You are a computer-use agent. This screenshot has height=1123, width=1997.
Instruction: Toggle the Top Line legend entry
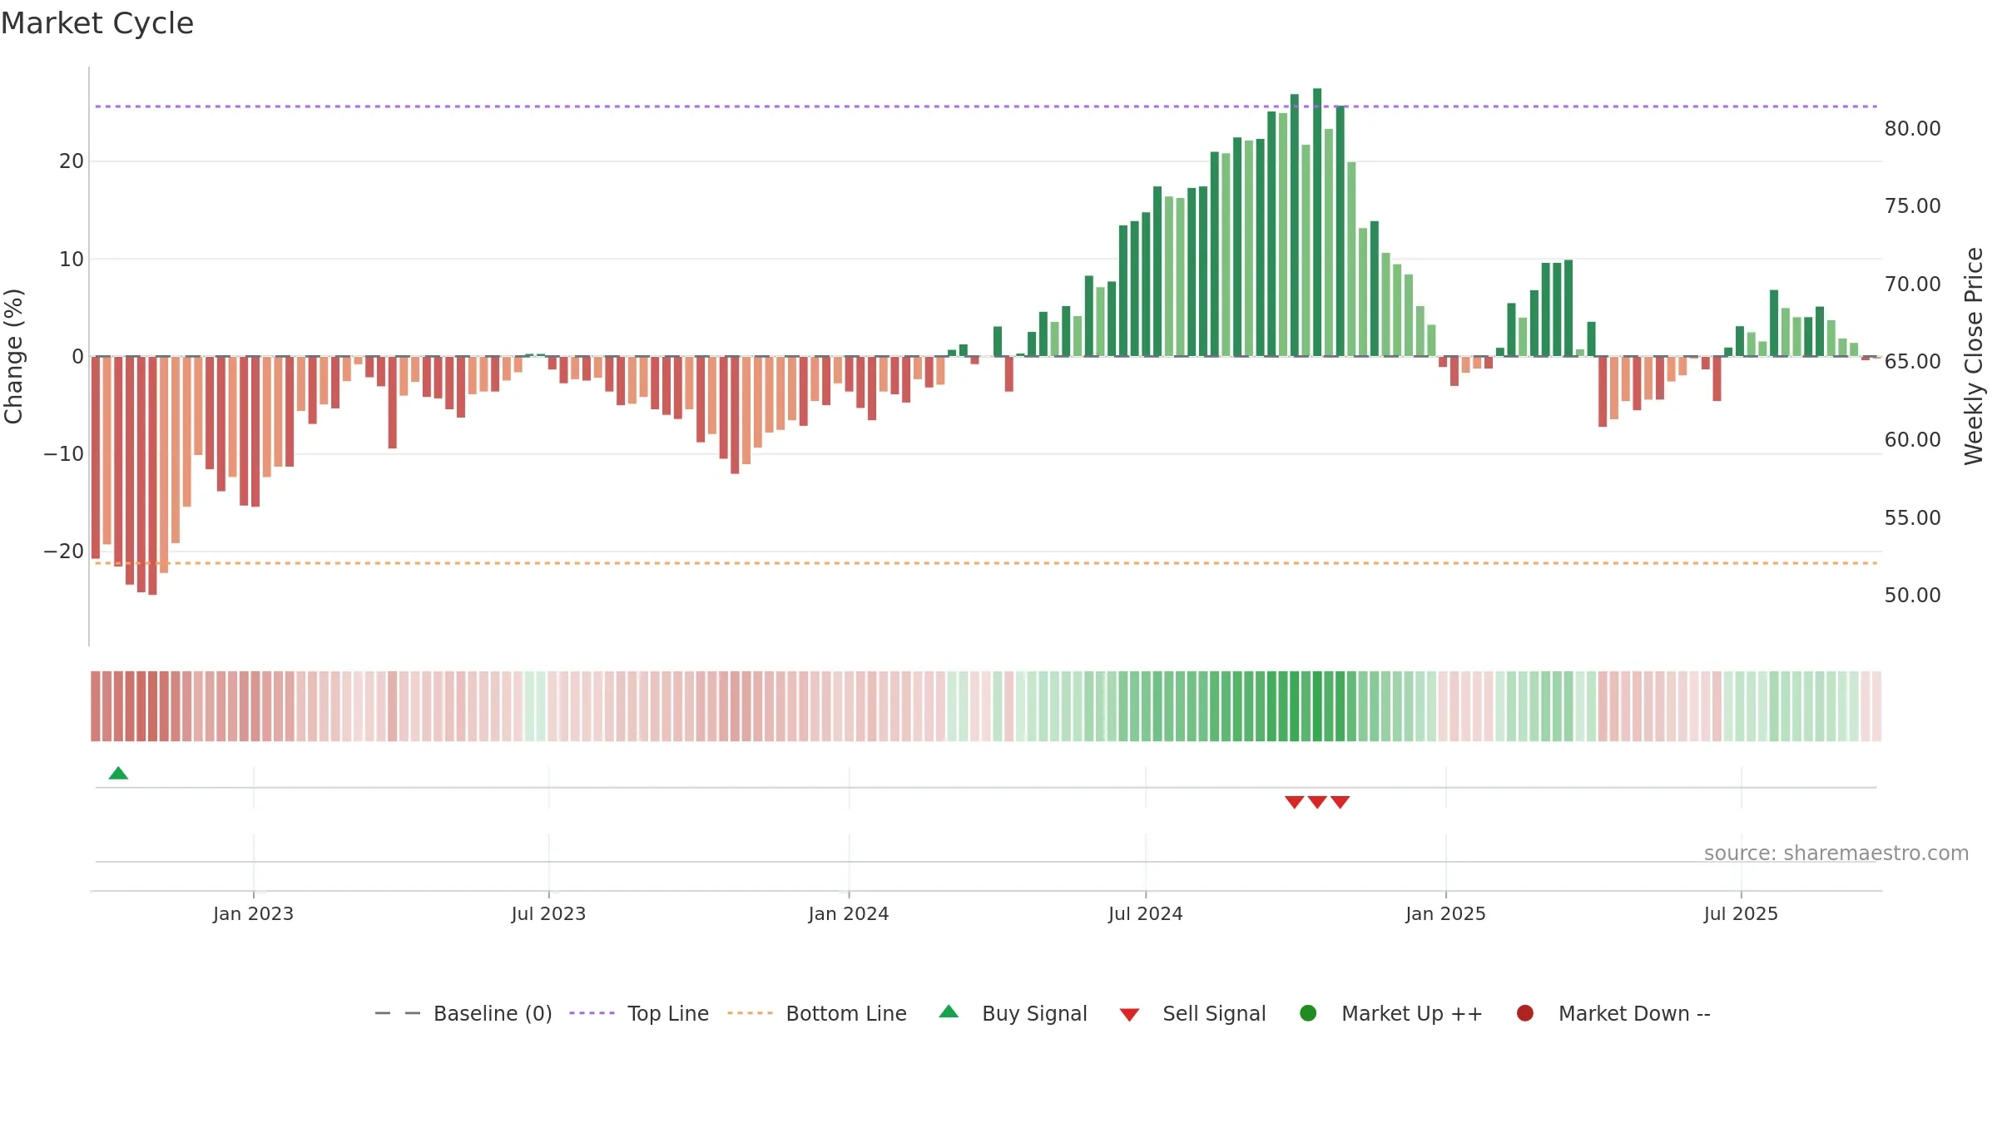(x=639, y=1013)
